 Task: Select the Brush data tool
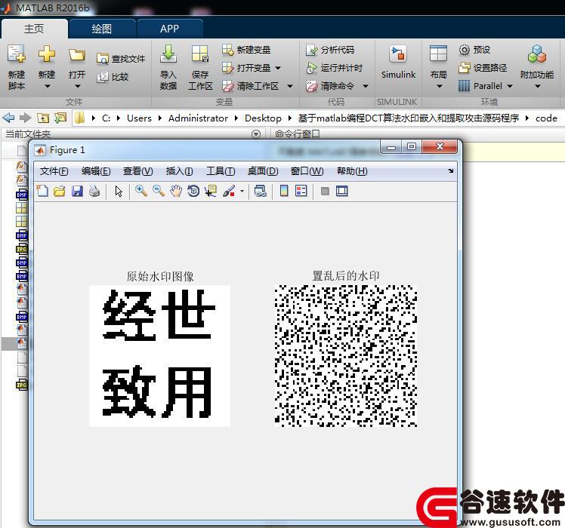point(229,191)
